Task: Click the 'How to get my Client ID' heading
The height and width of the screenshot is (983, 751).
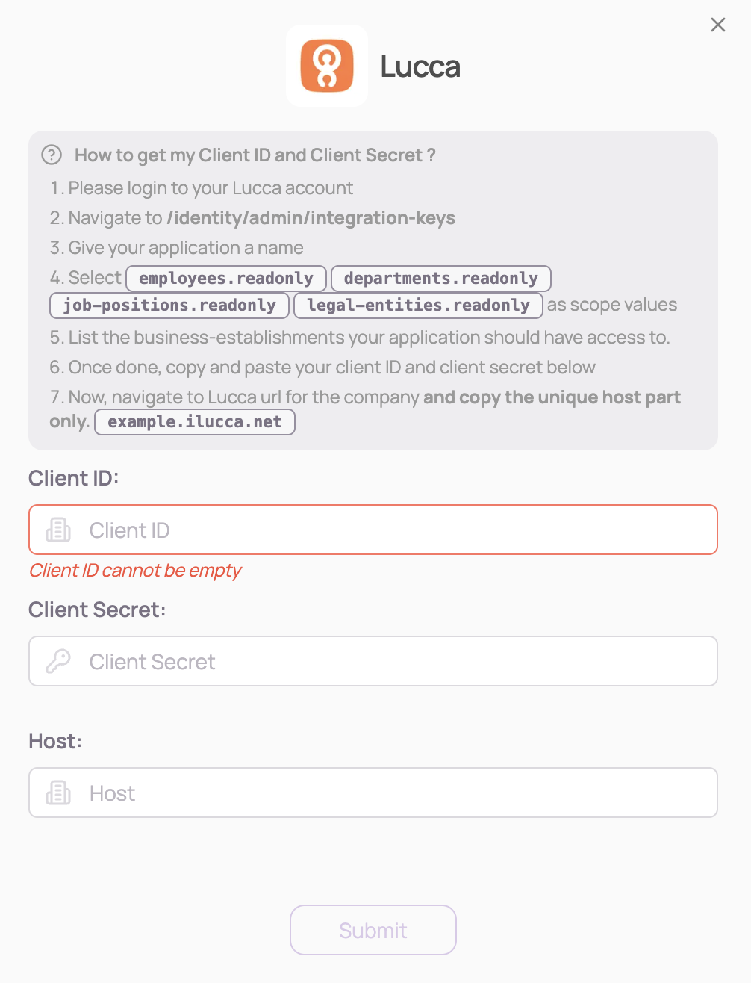Action: point(255,155)
